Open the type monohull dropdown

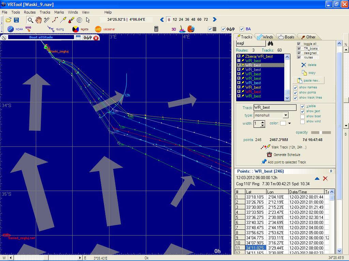click(286, 115)
